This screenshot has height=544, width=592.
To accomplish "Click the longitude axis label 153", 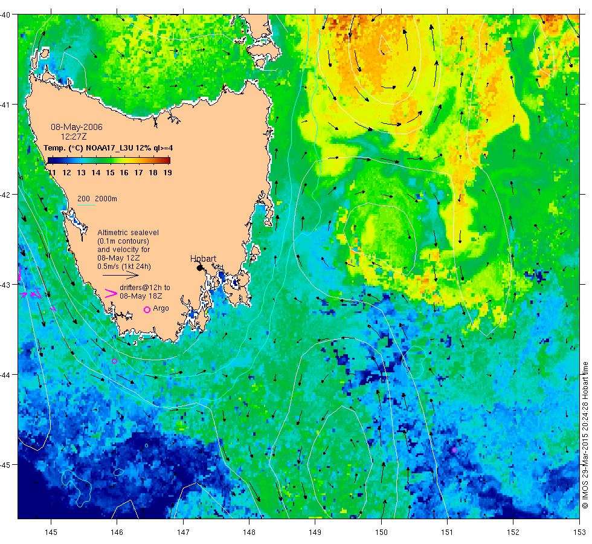I will tap(579, 533).
